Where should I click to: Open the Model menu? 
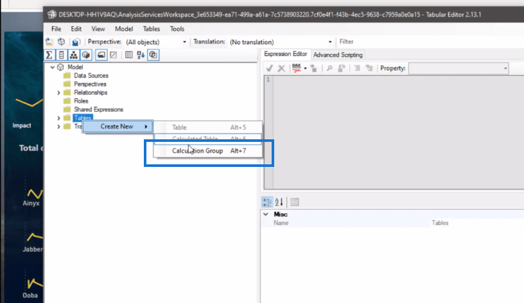[x=124, y=29]
